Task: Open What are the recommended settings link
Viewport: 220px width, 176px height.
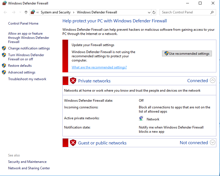Action: (x=99, y=67)
